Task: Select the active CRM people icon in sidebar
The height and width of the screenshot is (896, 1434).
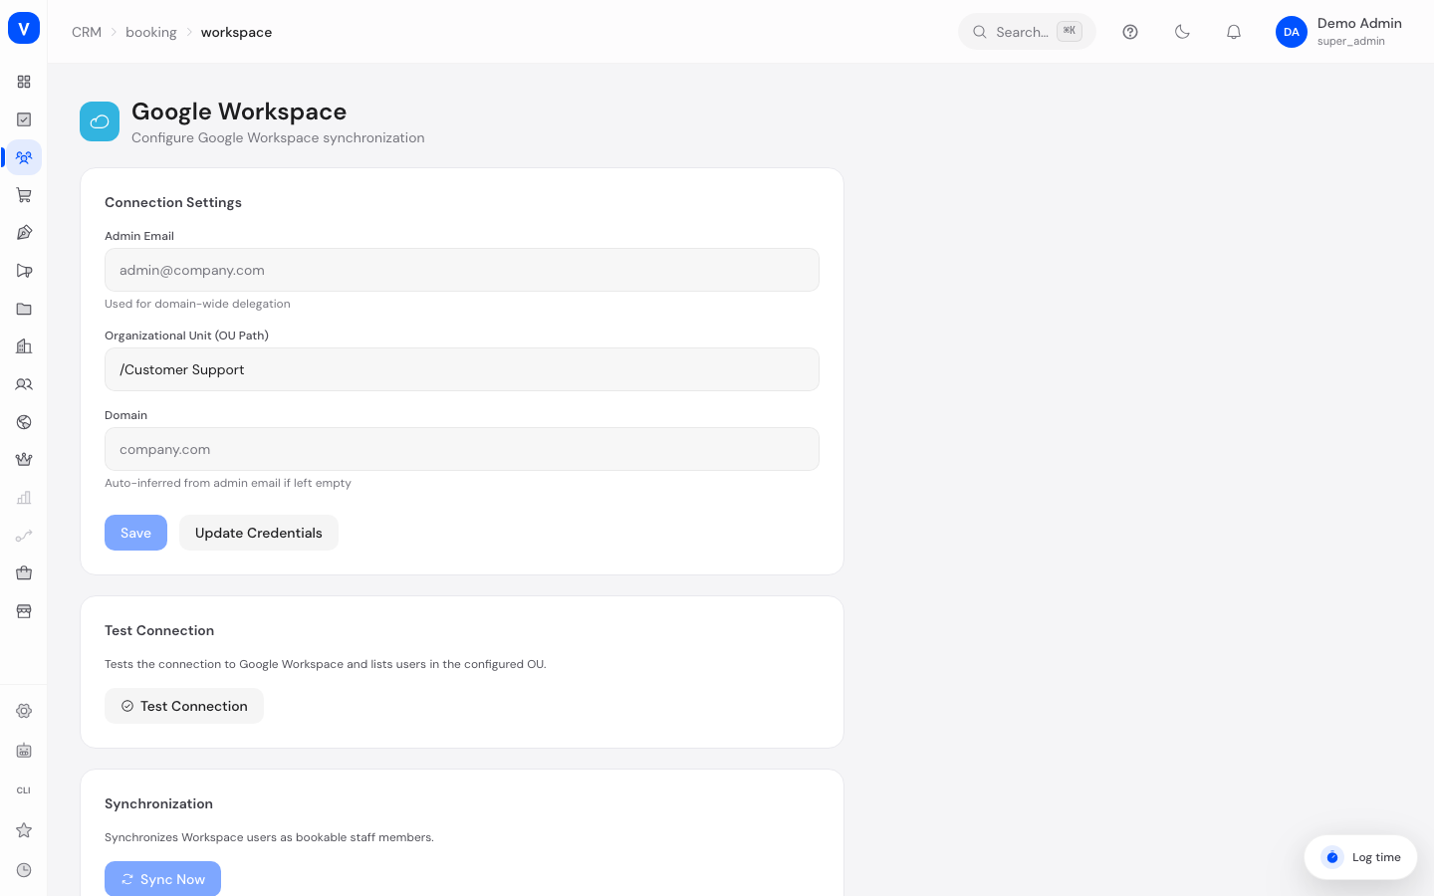Action: (x=24, y=157)
